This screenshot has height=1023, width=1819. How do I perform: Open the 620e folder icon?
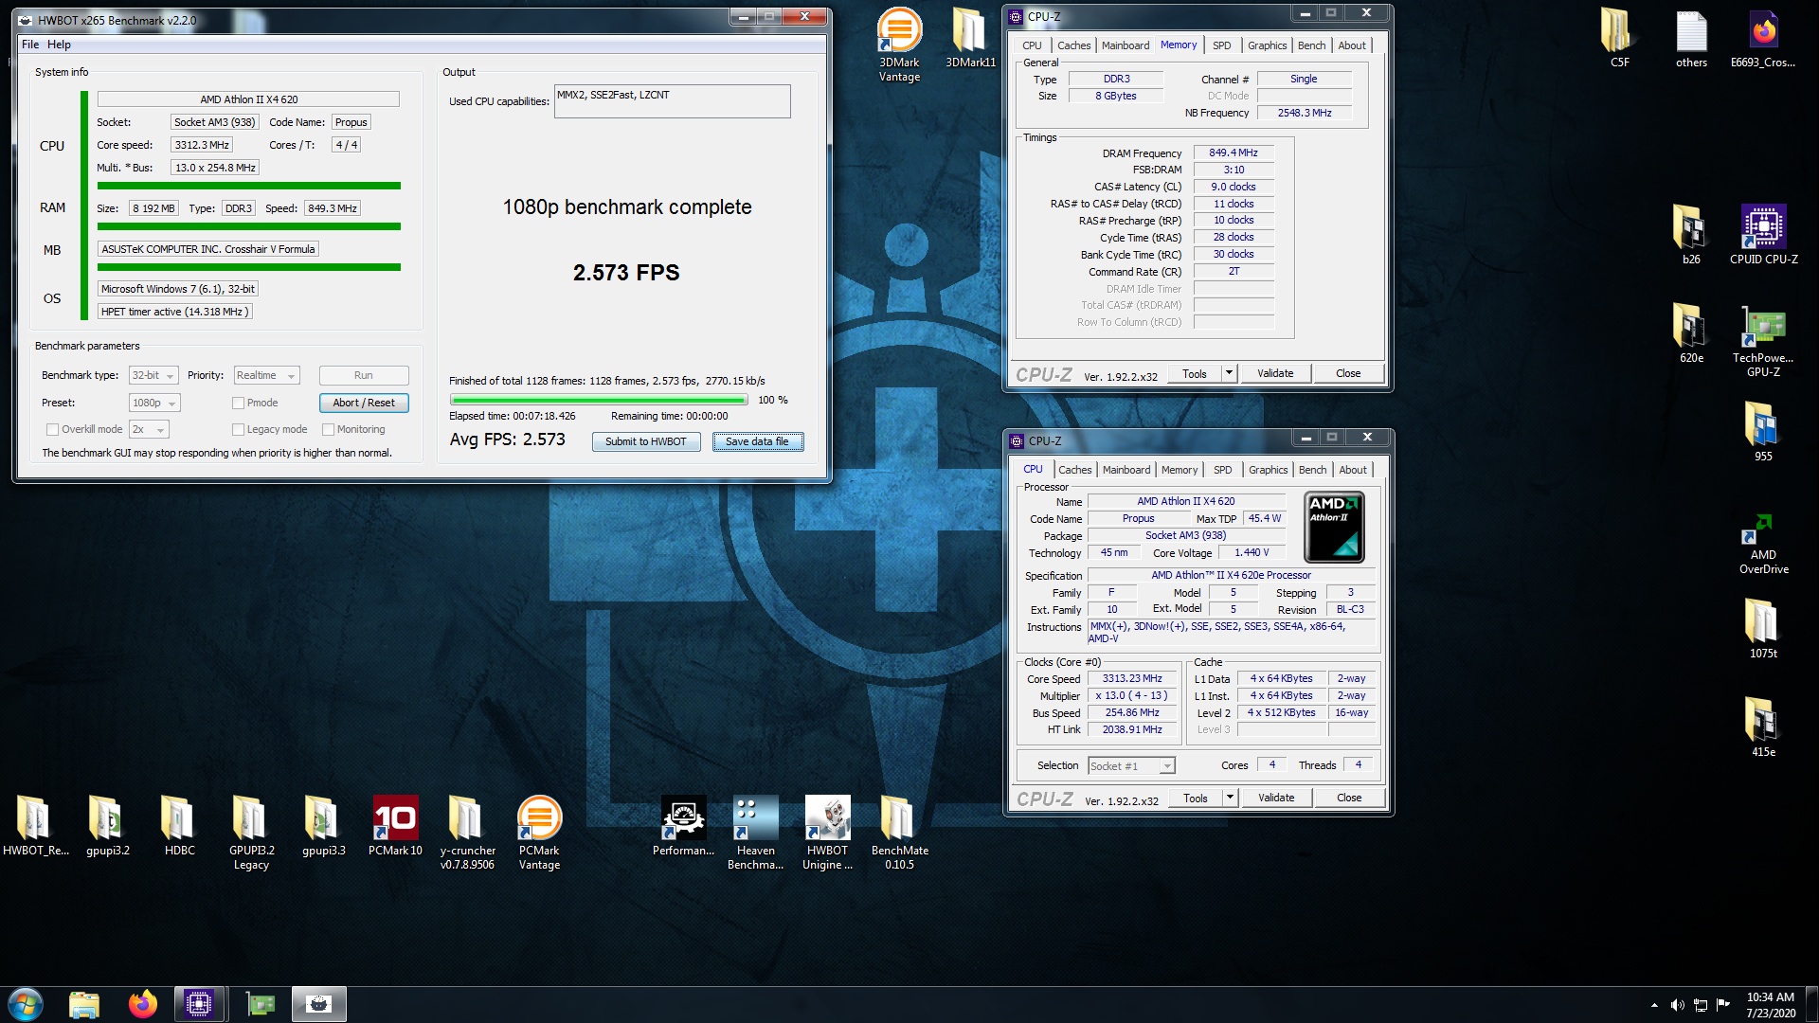coord(1691,333)
